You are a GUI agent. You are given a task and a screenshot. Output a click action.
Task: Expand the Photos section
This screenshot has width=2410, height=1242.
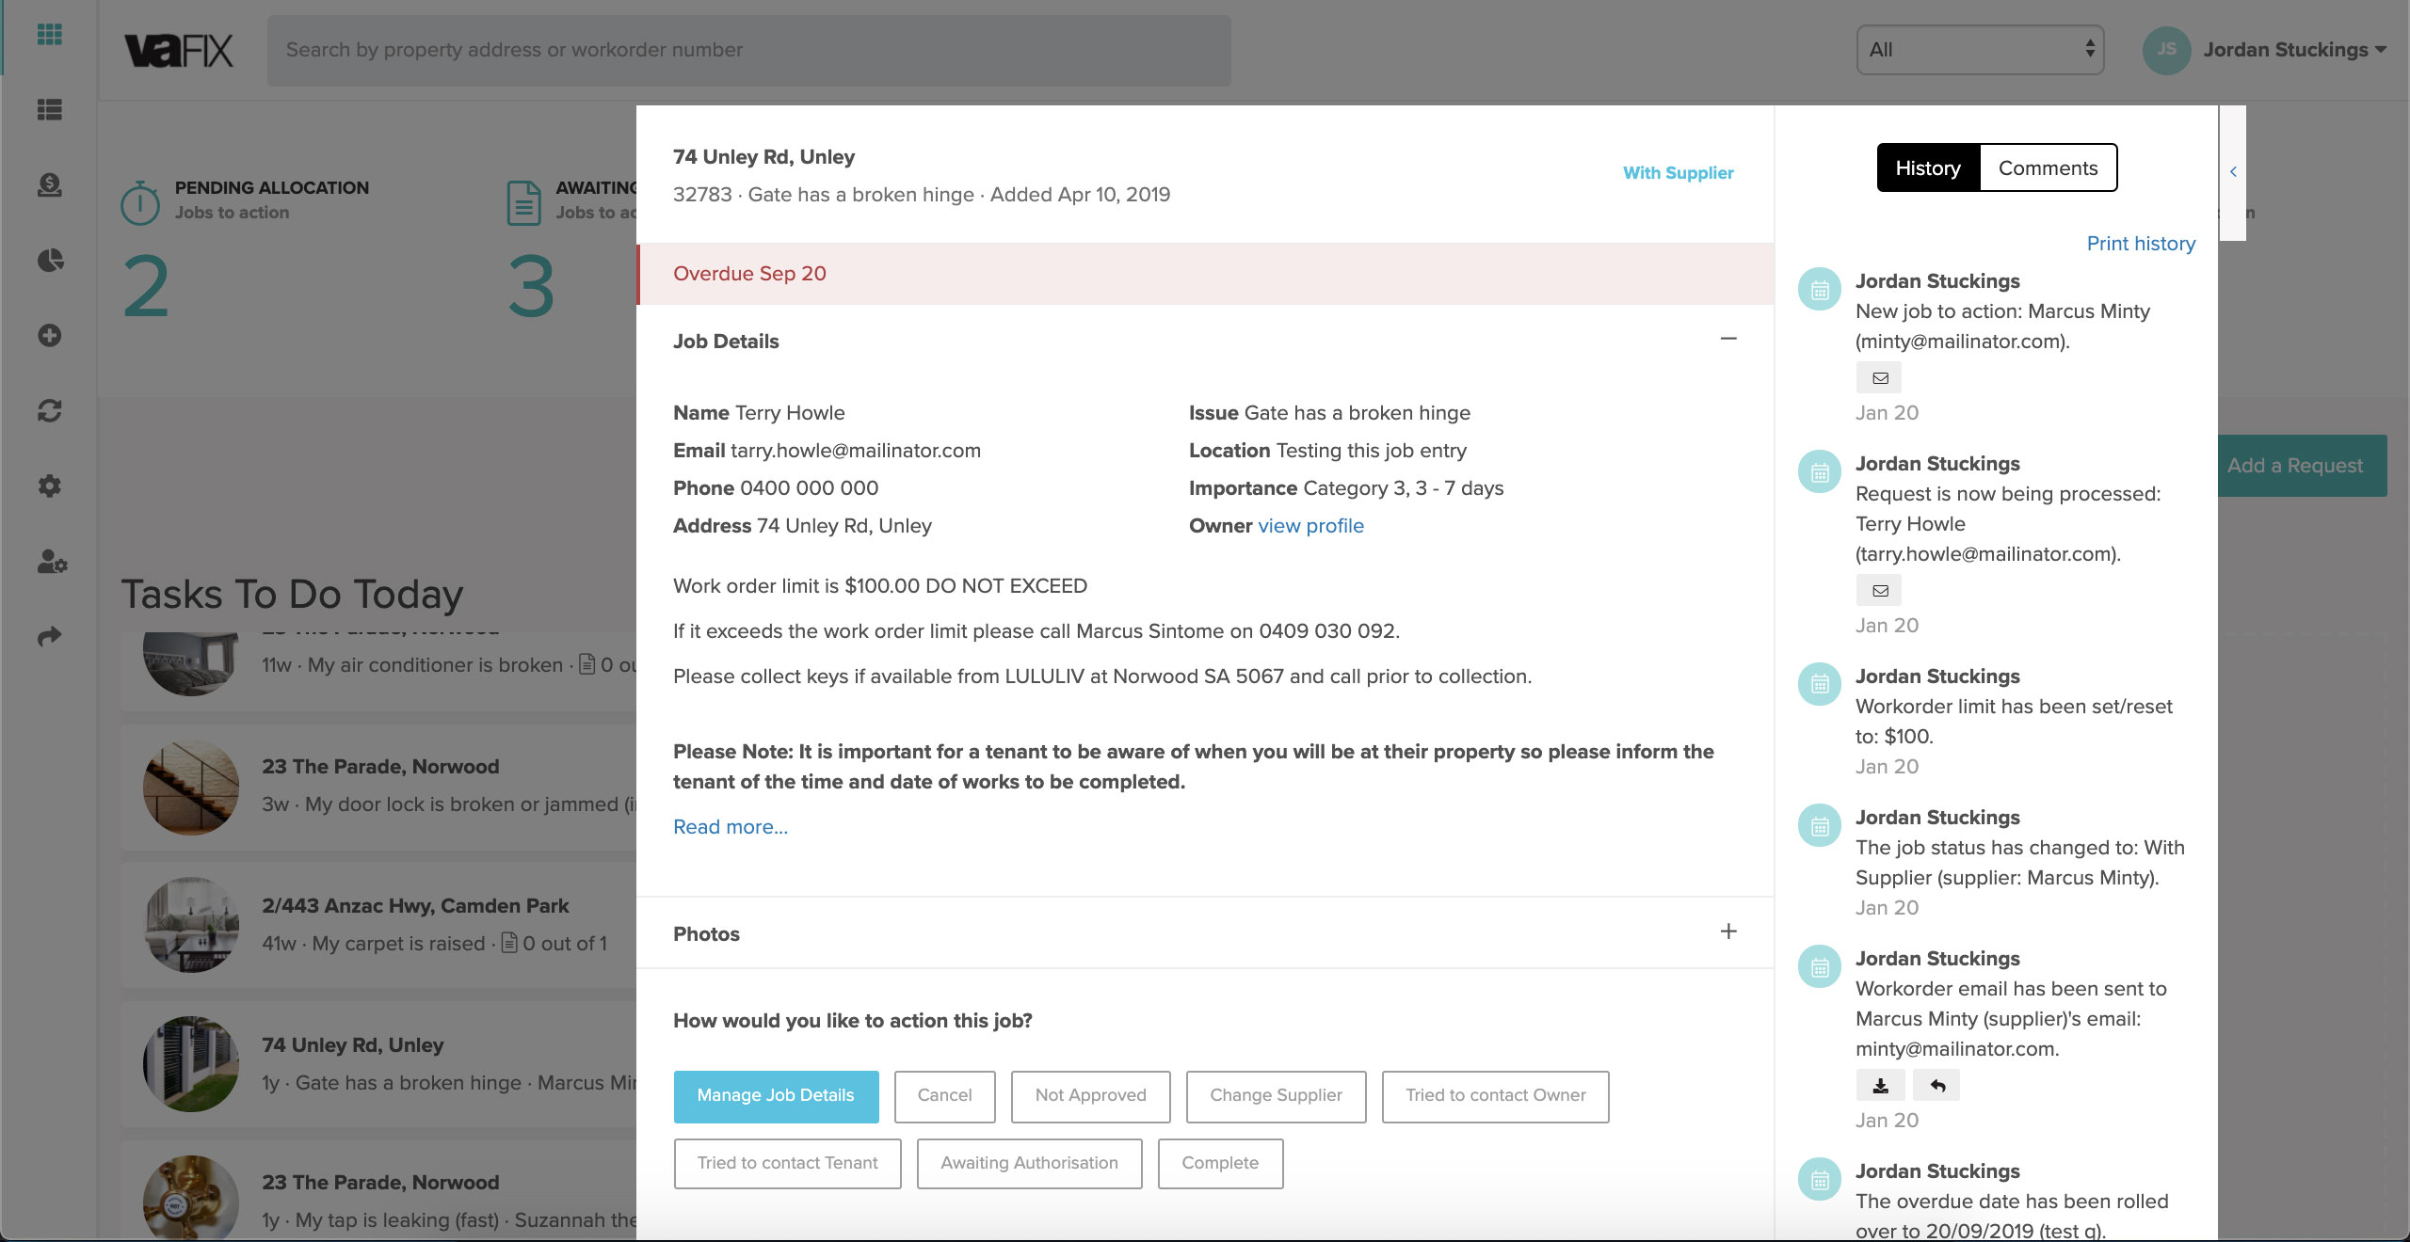tap(1728, 931)
